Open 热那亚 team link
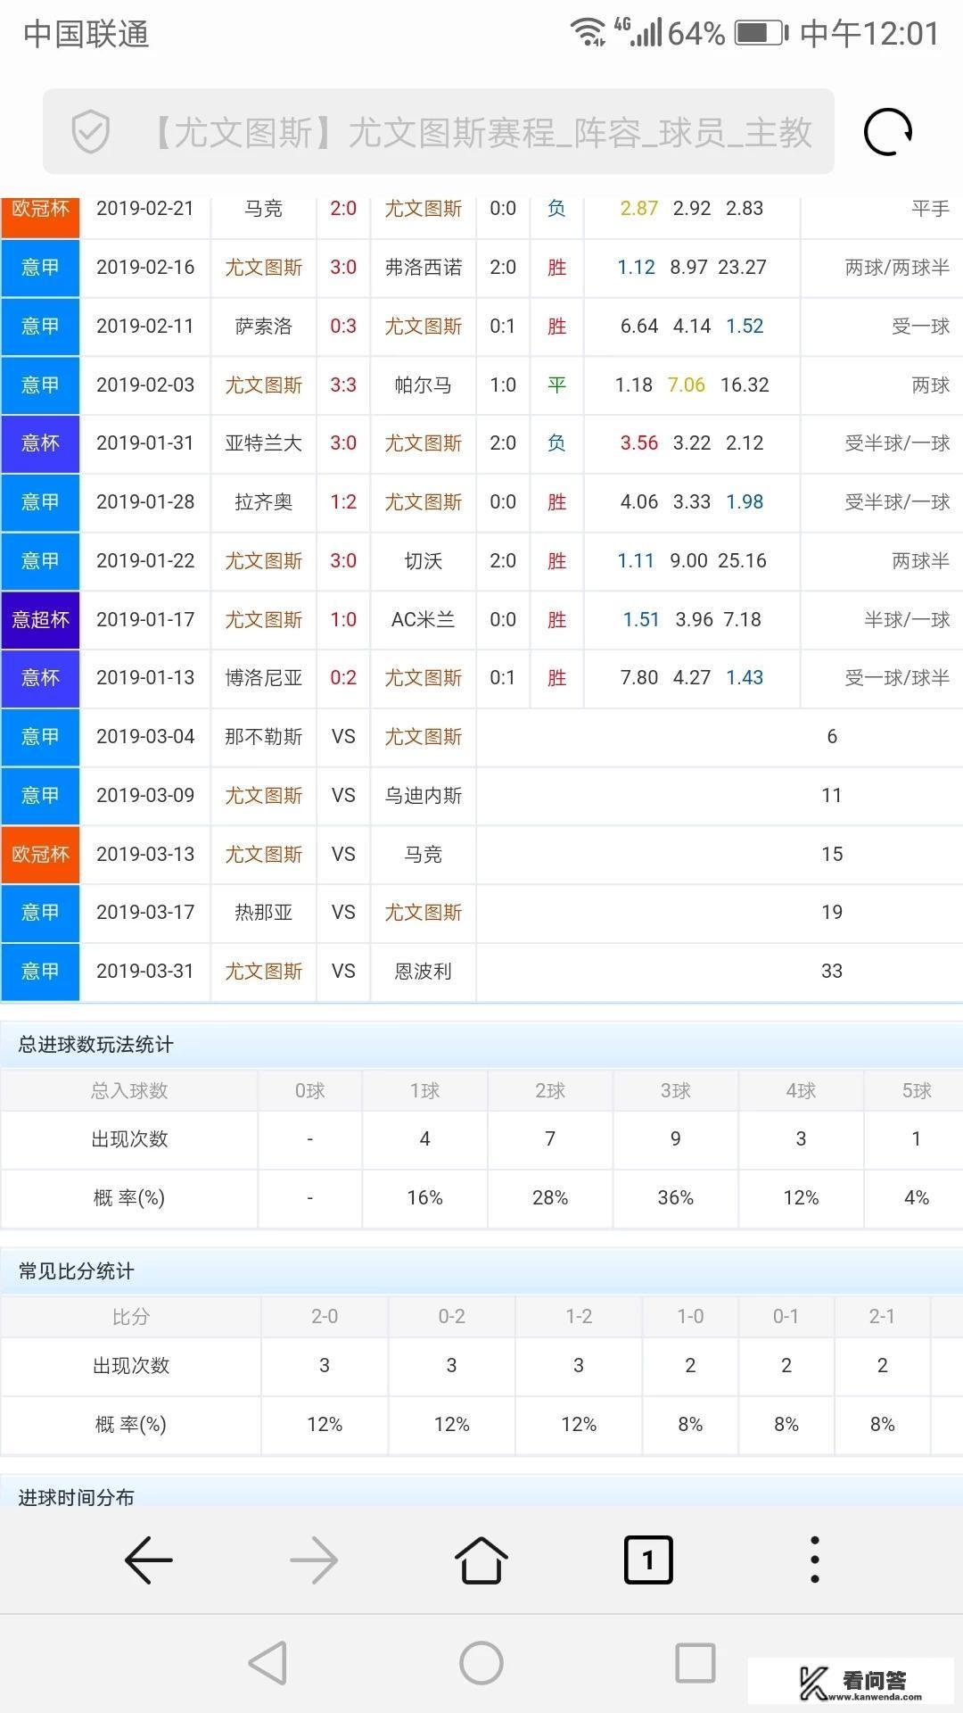This screenshot has height=1713, width=963. [x=263, y=913]
